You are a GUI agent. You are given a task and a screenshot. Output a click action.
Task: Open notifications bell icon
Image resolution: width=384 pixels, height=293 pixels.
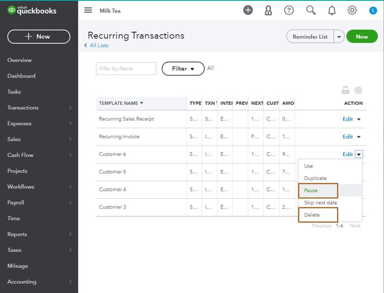tap(332, 10)
